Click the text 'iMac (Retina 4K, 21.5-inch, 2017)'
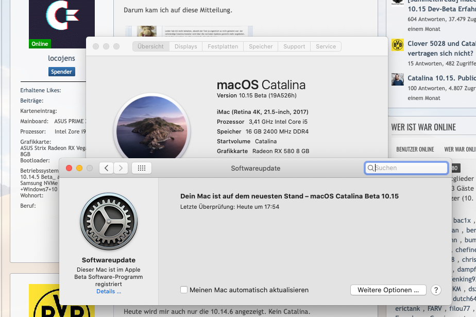 [x=263, y=112]
